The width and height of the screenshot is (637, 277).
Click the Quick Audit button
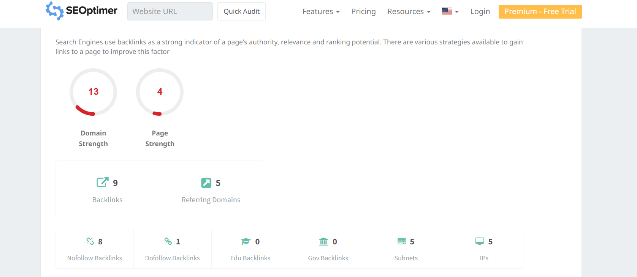pyautogui.click(x=241, y=11)
